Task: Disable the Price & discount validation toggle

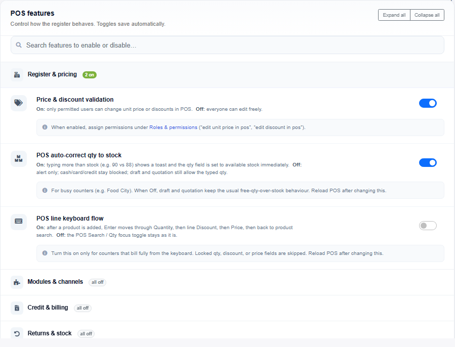Action: point(428,103)
